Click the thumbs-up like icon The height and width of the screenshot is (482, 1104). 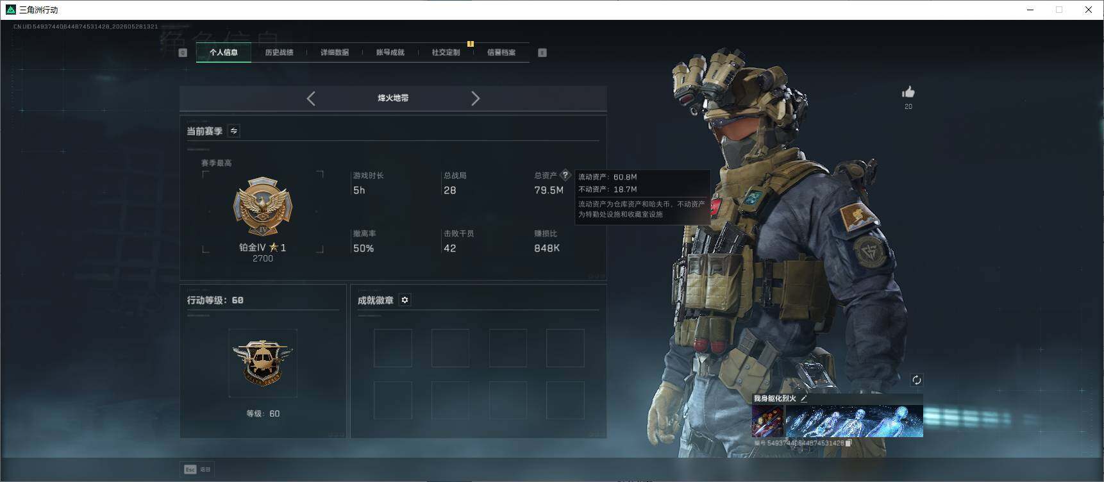pyautogui.click(x=908, y=92)
